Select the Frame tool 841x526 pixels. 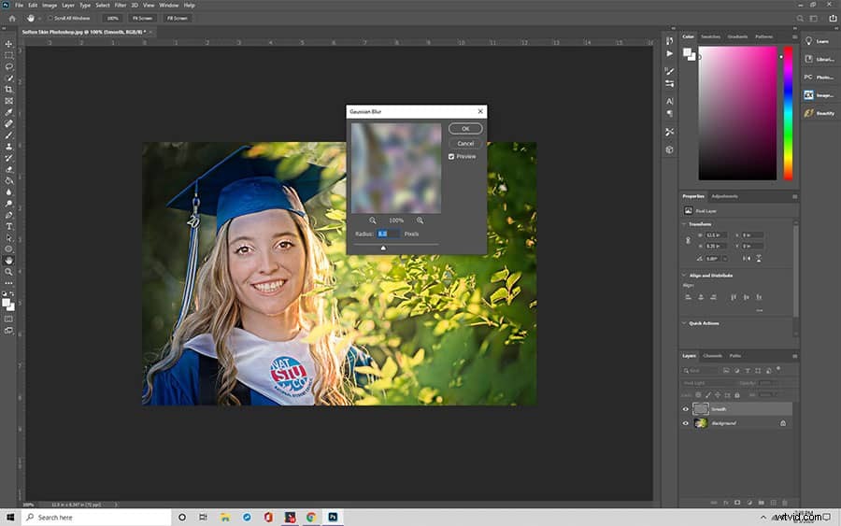[8, 101]
